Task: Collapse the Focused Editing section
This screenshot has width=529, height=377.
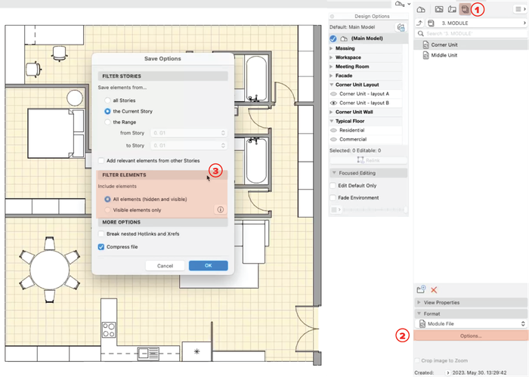Action: (x=334, y=173)
